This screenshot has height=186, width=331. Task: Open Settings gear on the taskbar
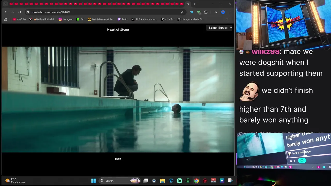coord(154,181)
